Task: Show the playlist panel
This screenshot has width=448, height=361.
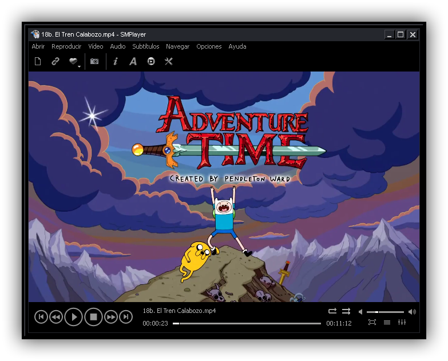Action: [387, 323]
